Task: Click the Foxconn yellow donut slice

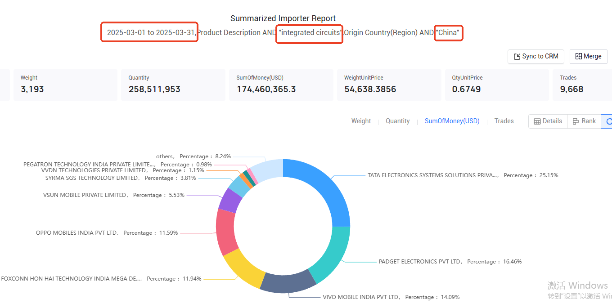Action: 243,268
